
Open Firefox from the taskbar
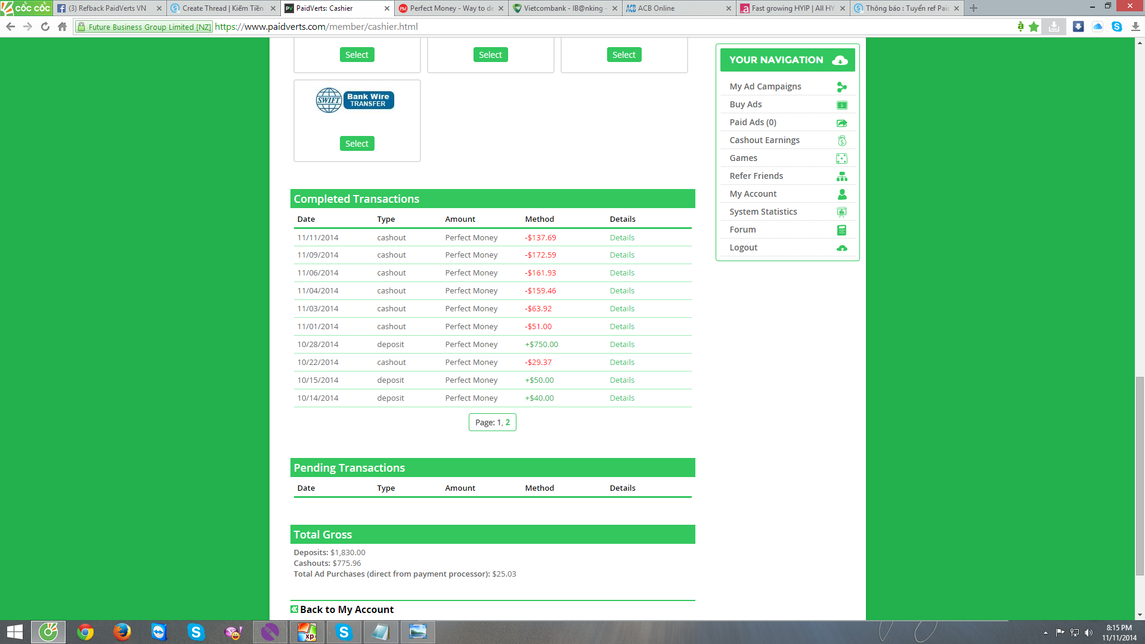tap(122, 632)
